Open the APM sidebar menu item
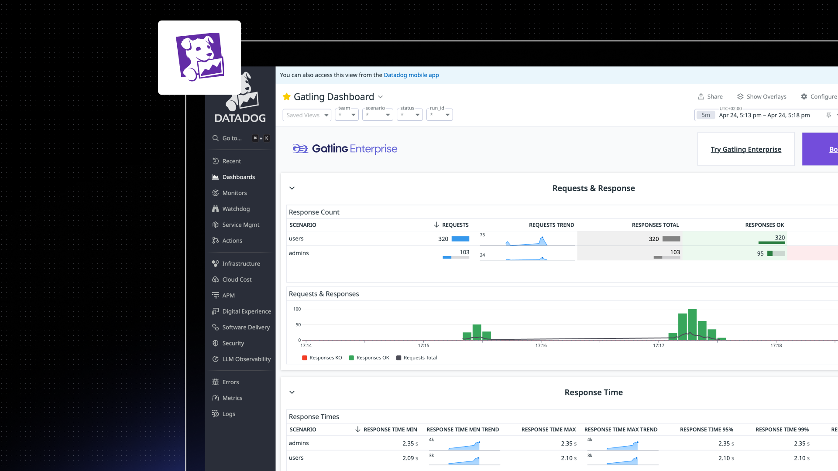 point(228,295)
